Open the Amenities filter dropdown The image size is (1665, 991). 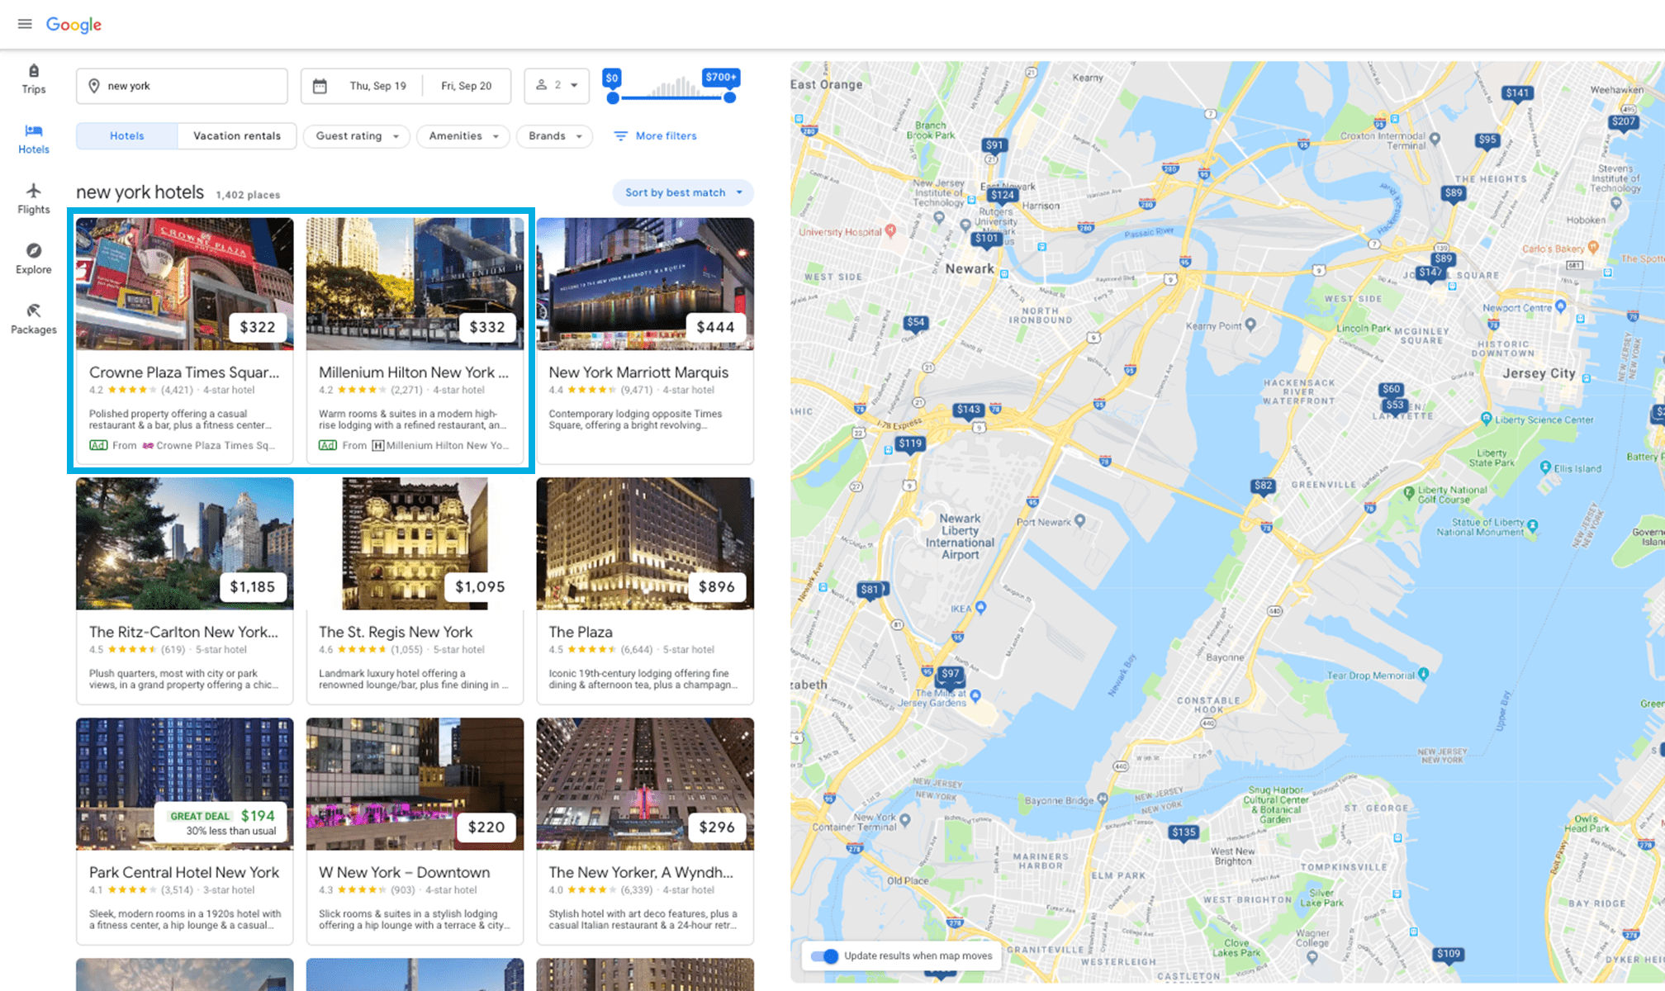coord(463,135)
